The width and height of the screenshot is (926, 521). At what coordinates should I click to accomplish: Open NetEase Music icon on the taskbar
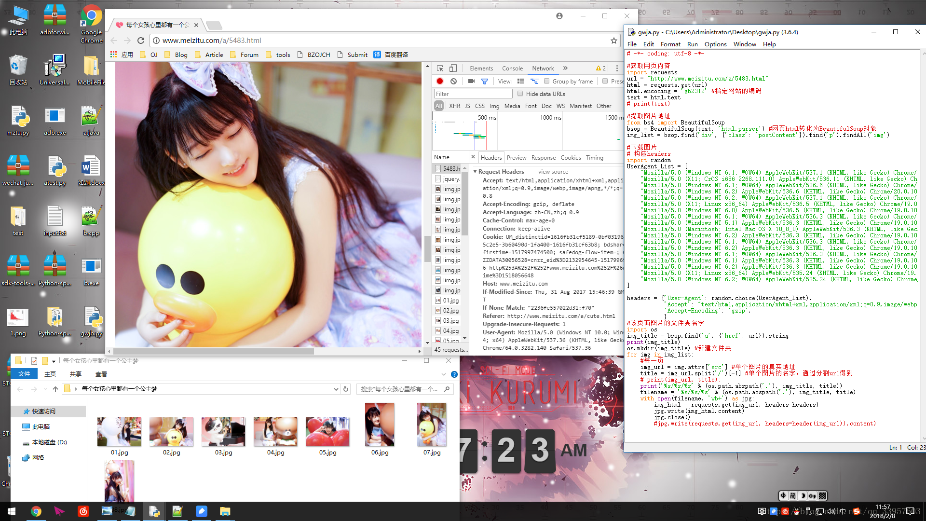(83, 511)
